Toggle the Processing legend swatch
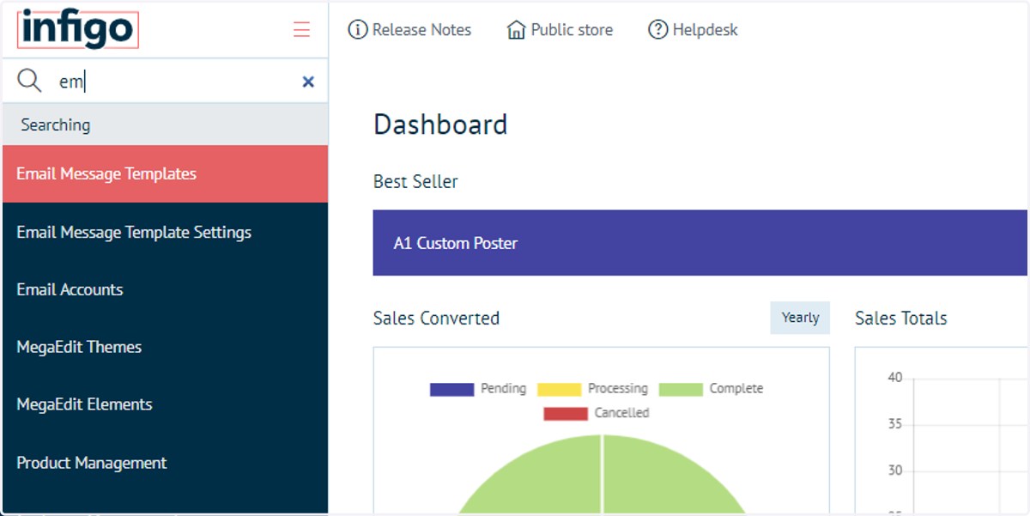This screenshot has width=1030, height=516. pos(559,389)
